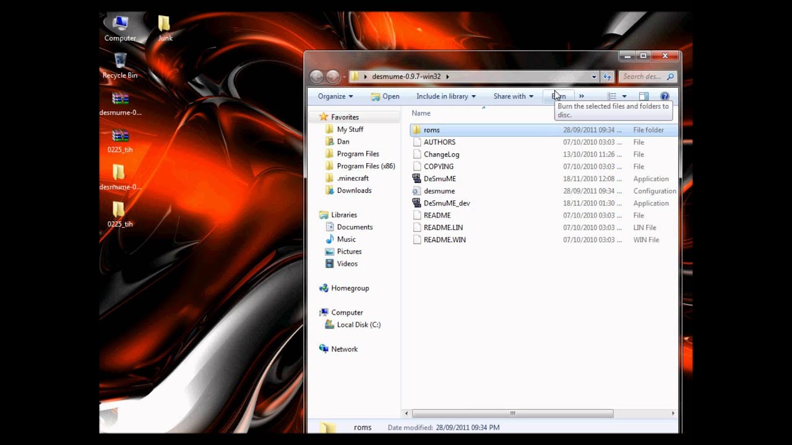
Task: Select the 0225_tih folder icon on desktop
Action: pos(120,214)
